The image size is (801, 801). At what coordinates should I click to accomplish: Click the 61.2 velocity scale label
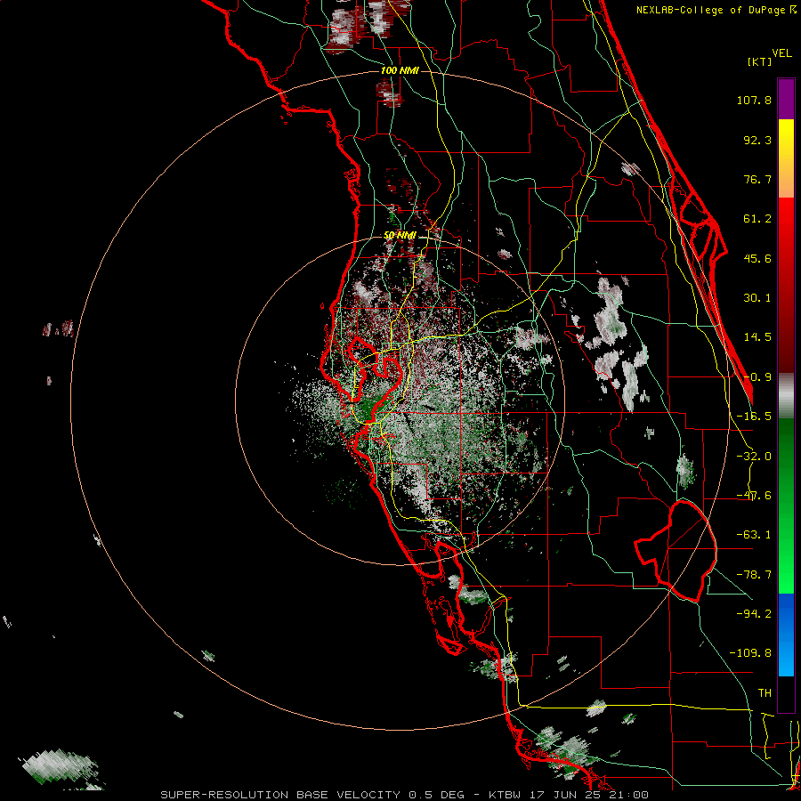click(x=757, y=219)
